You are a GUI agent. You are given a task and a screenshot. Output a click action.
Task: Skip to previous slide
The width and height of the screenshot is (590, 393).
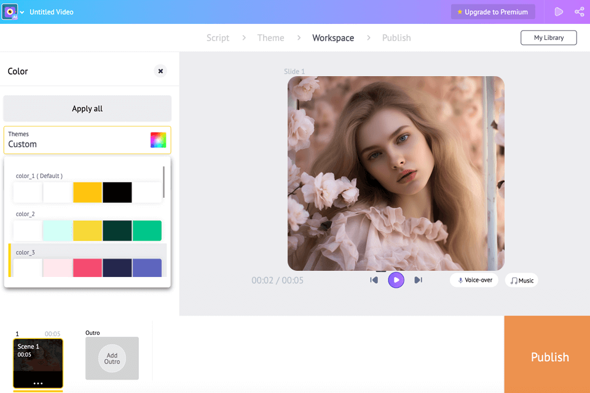pyautogui.click(x=374, y=280)
